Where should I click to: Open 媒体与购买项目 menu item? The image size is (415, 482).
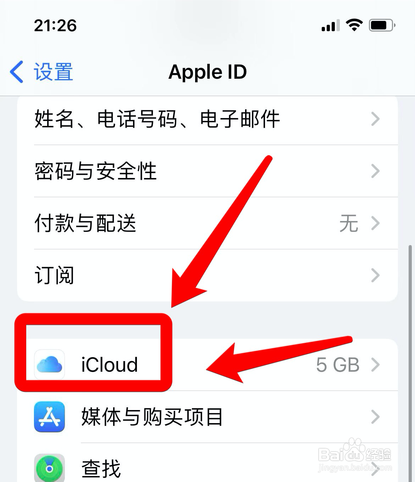coord(207,417)
